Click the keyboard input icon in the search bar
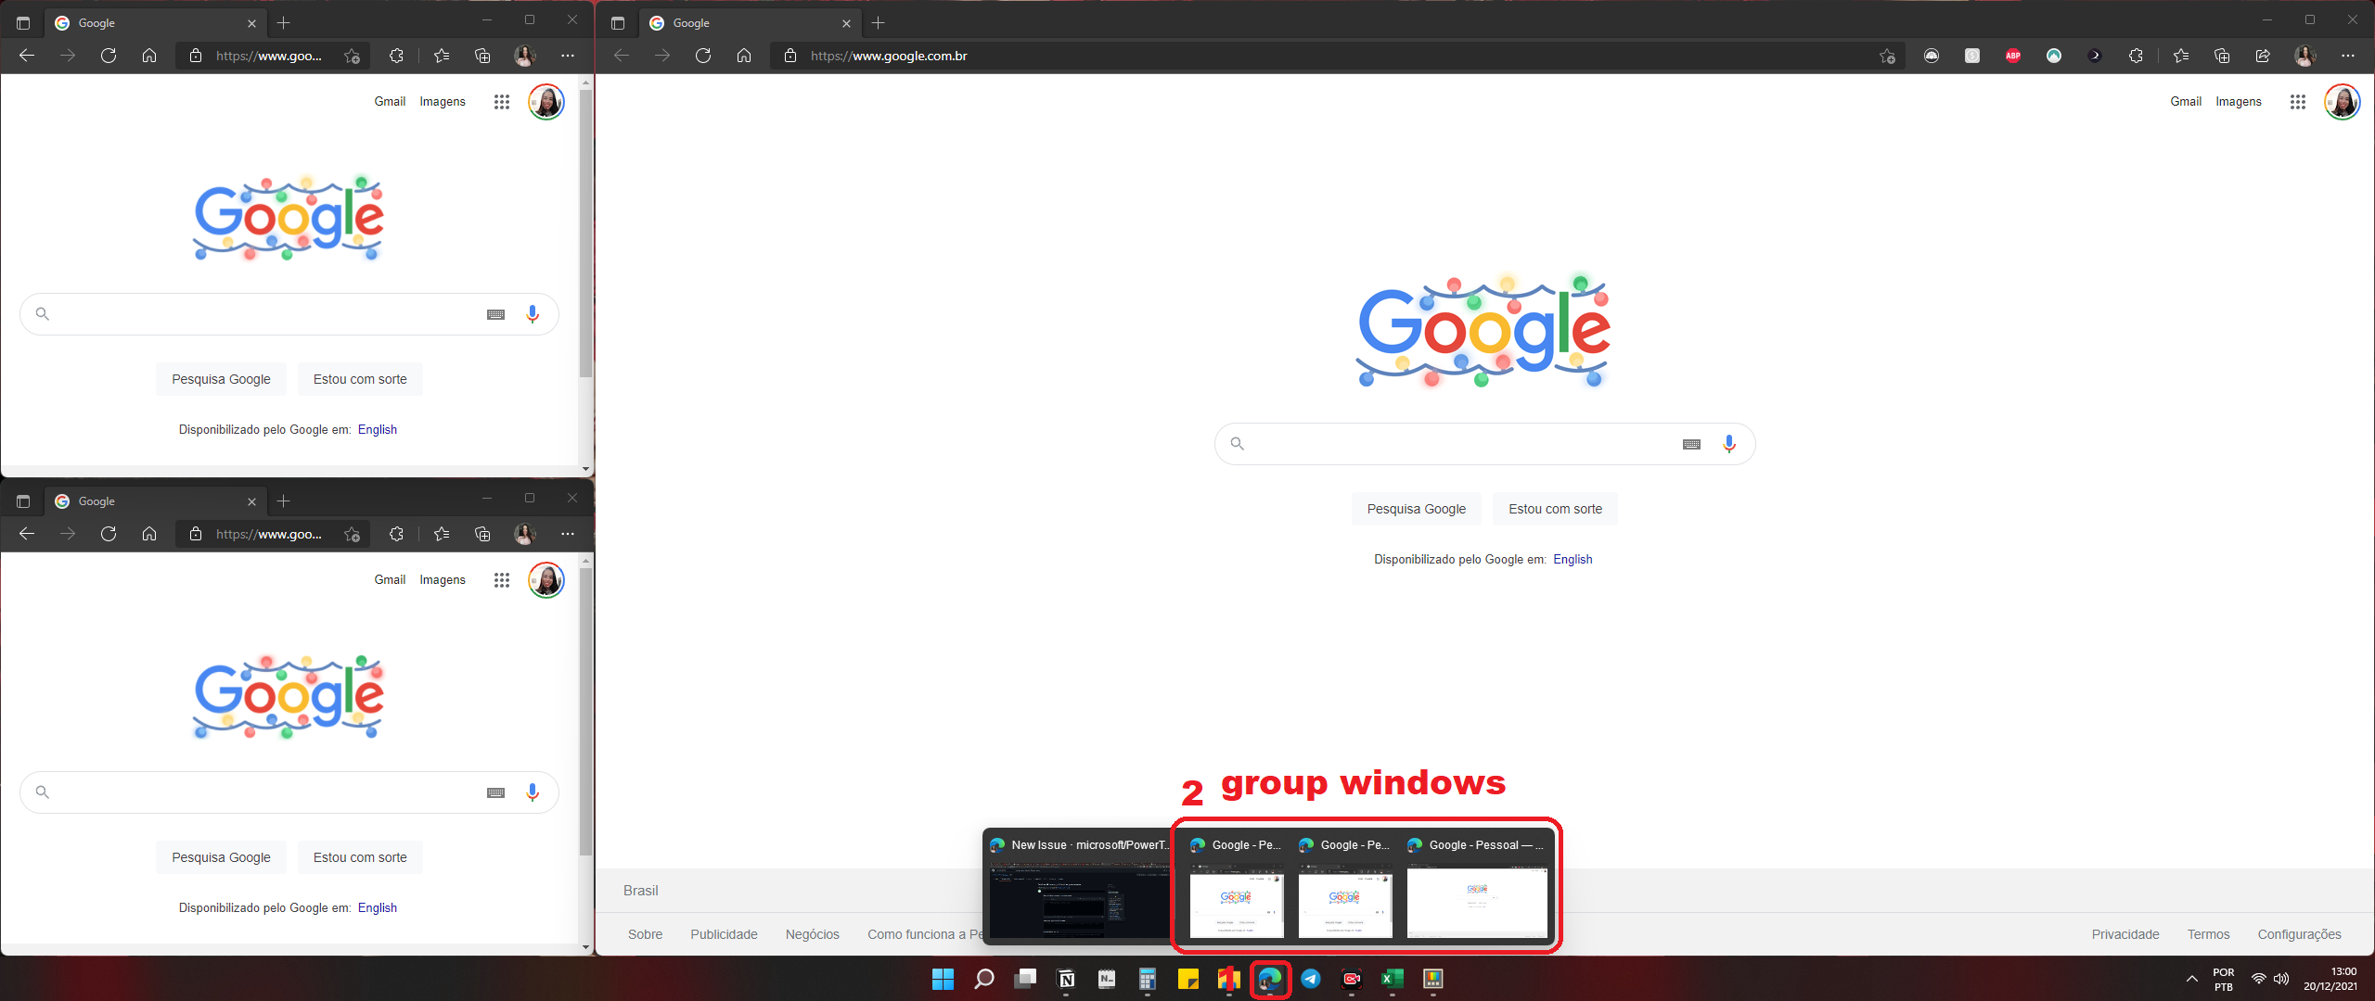Viewport: 2375px width, 1001px height. pos(1691,444)
